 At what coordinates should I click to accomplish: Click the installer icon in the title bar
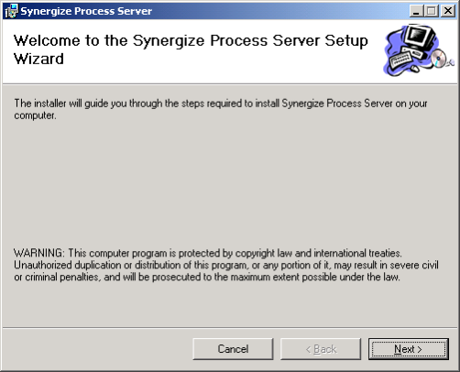(12, 11)
